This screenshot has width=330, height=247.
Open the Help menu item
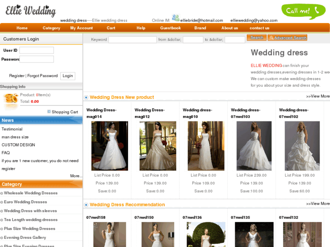pyautogui.click(x=141, y=28)
